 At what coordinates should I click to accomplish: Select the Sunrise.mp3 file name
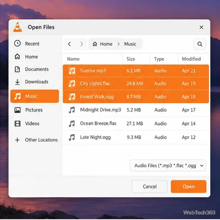tap(93, 71)
